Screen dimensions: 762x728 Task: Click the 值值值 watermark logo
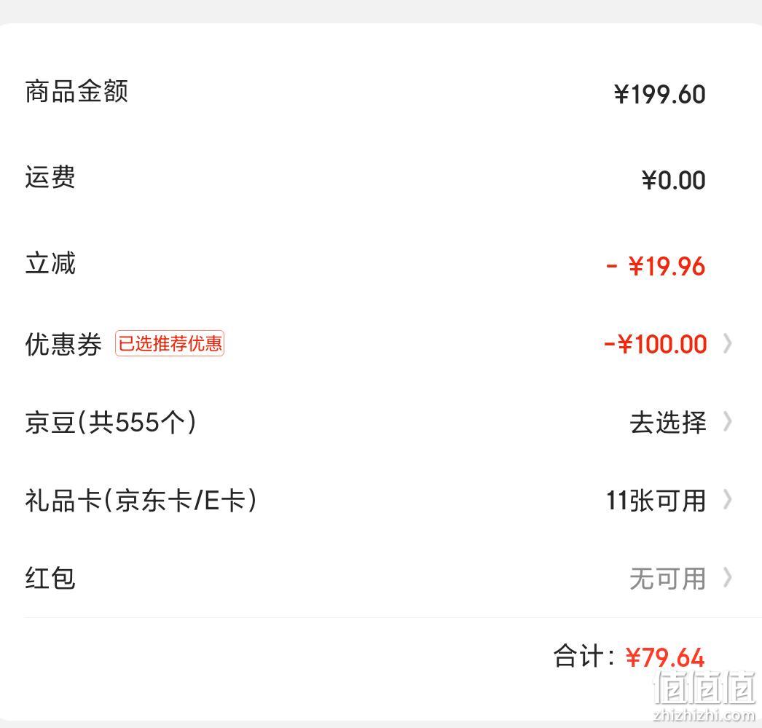(x=704, y=687)
